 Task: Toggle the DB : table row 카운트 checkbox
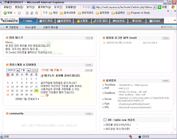coord(105,120)
